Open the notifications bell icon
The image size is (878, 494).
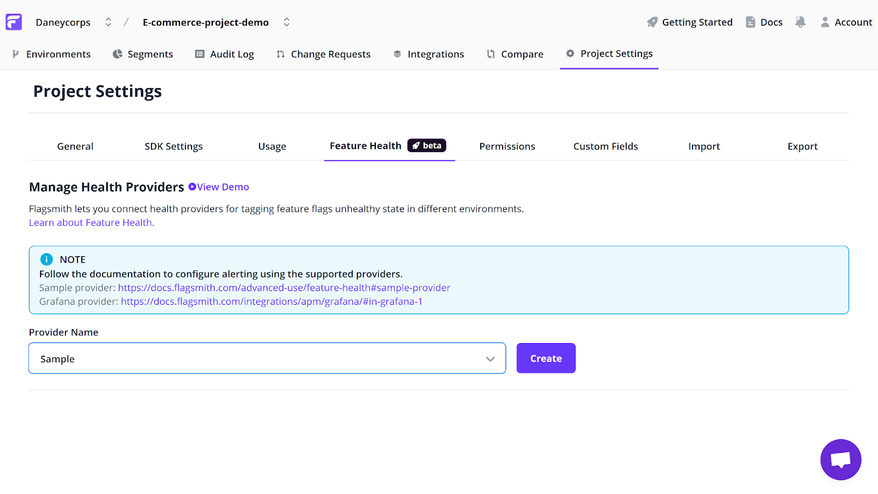pyautogui.click(x=800, y=22)
